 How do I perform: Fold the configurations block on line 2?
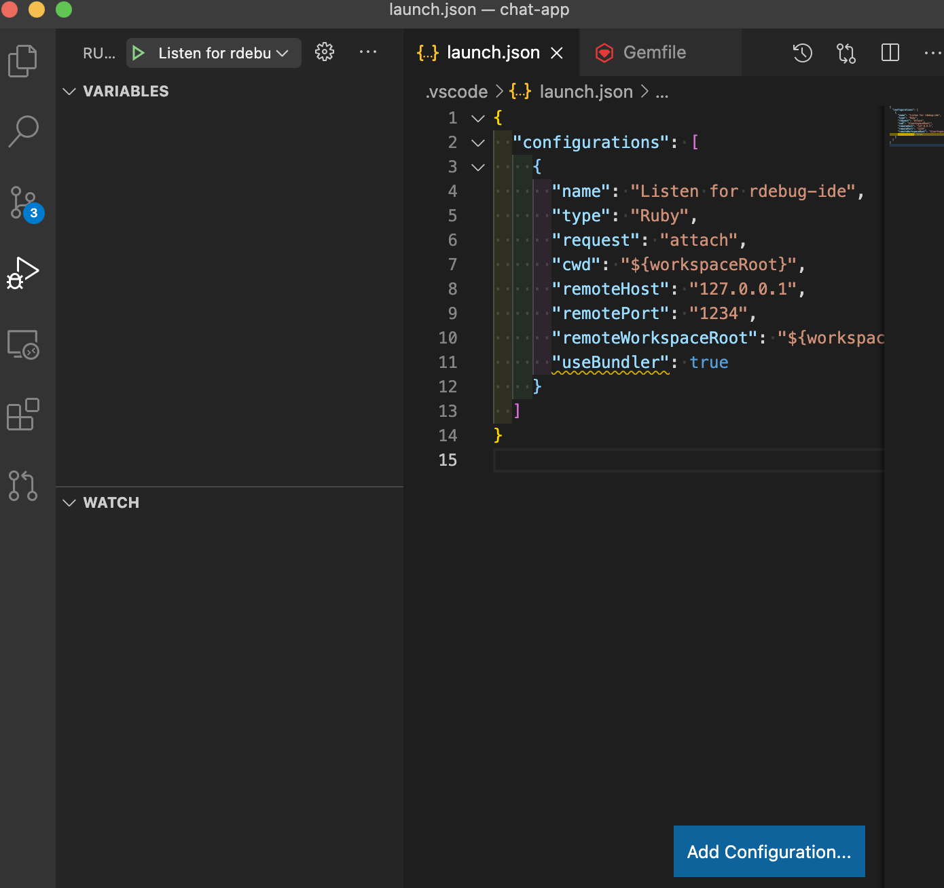tap(477, 143)
